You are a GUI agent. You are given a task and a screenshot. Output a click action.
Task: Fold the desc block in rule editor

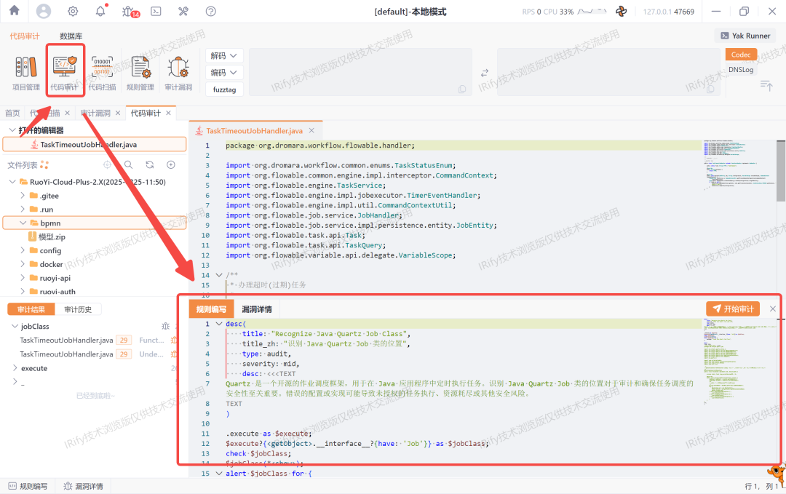(x=218, y=324)
